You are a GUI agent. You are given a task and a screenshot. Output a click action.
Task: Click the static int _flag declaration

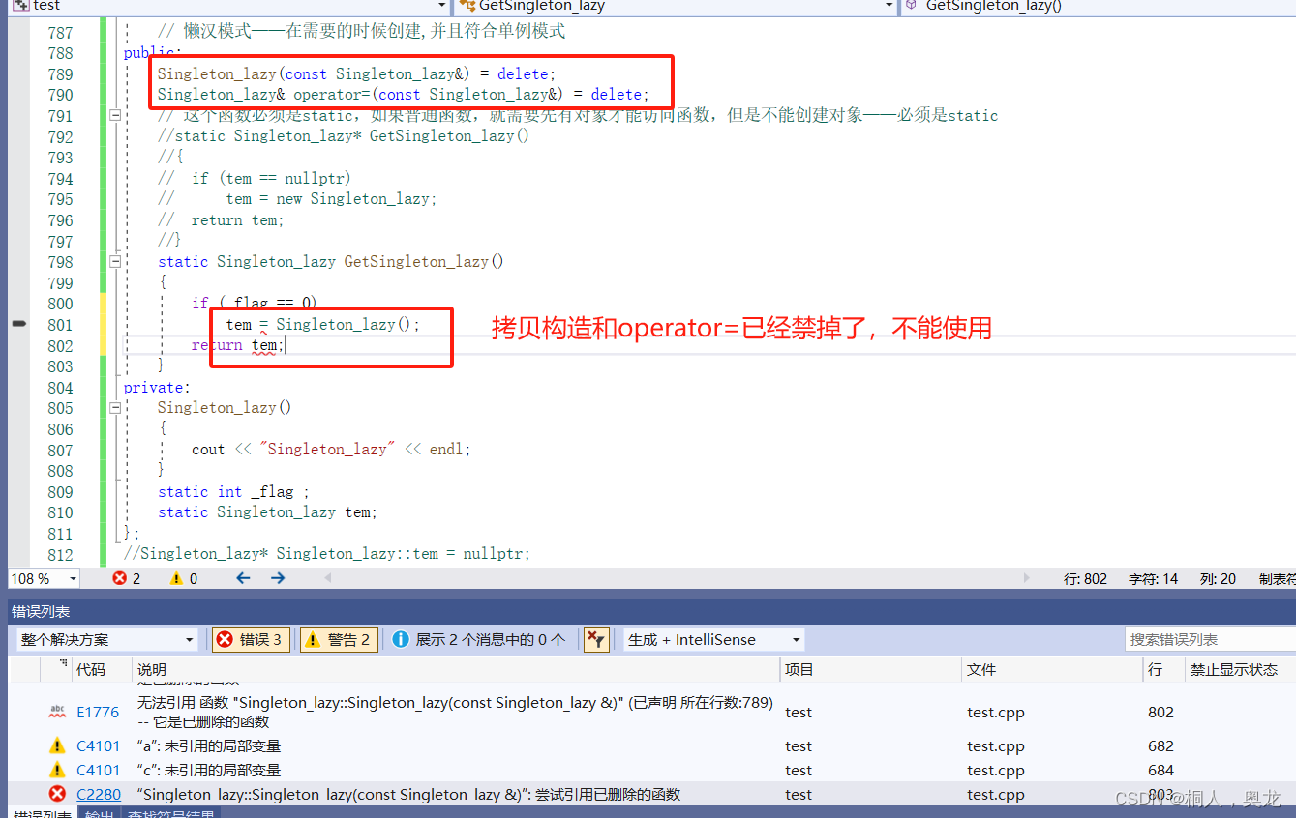coord(233,492)
